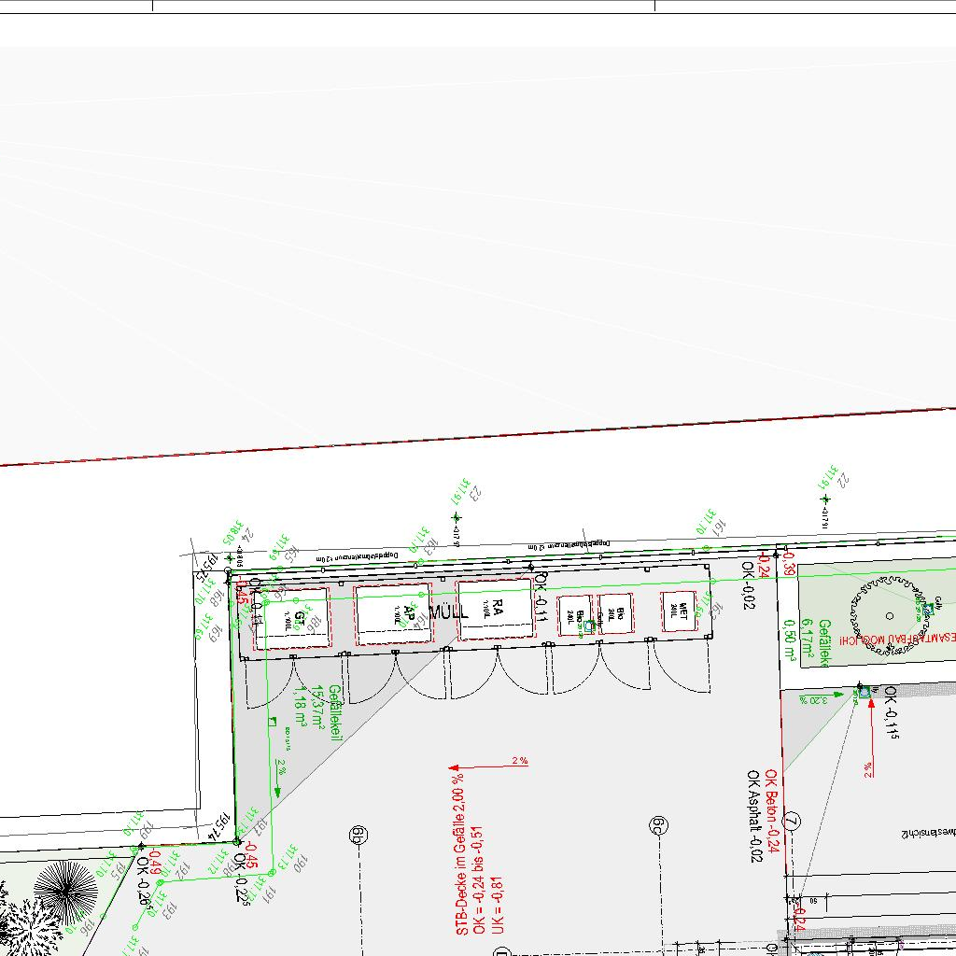
Task: Click the axis marker circle labeled 7
Action: 793,822
